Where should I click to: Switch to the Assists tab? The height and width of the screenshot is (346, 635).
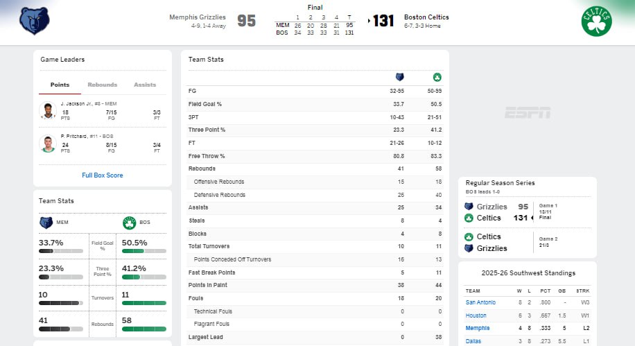point(145,85)
